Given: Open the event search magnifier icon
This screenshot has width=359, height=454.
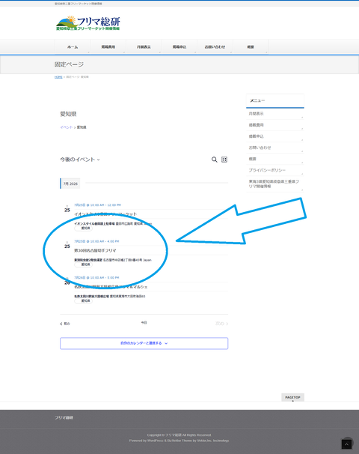Looking at the screenshot, I should pos(214,160).
